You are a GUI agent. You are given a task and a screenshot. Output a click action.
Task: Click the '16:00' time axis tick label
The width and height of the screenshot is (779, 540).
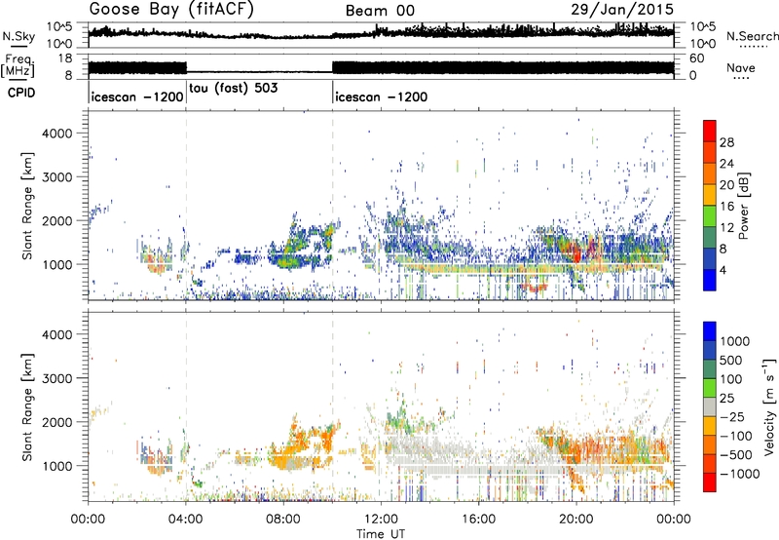[478, 520]
